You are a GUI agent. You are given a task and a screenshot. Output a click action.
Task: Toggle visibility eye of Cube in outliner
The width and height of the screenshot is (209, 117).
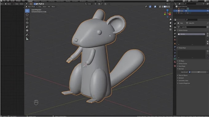point(207,11)
